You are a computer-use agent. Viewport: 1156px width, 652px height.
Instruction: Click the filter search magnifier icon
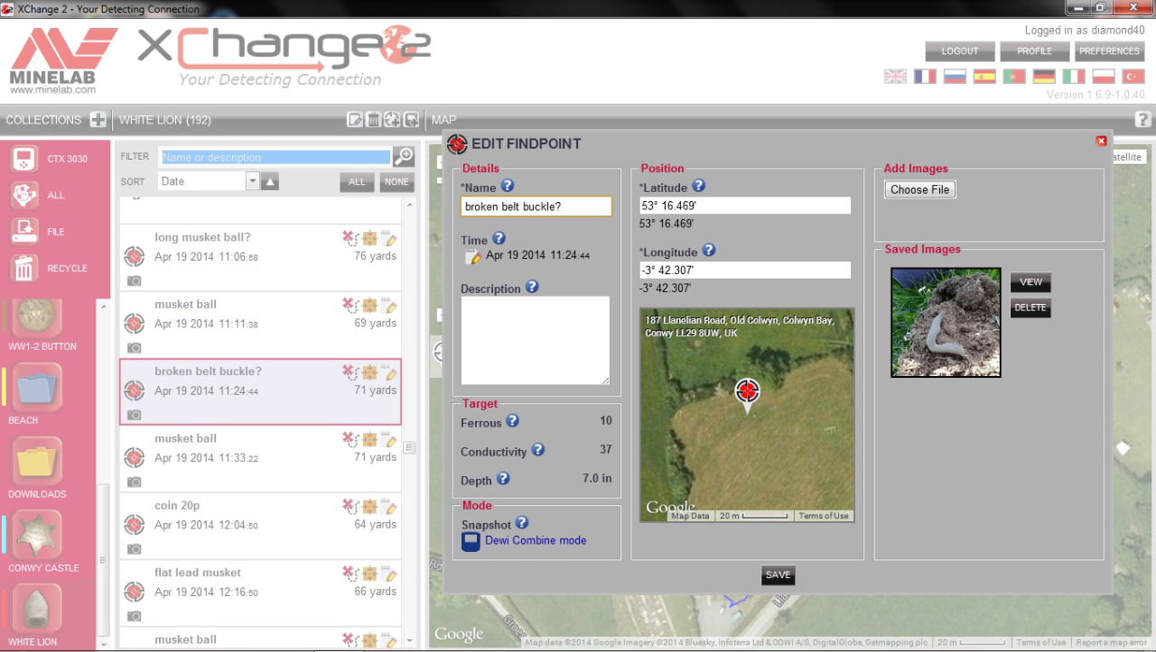pyautogui.click(x=404, y=157)
